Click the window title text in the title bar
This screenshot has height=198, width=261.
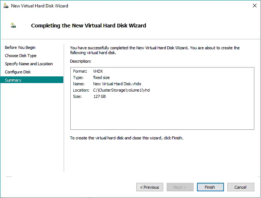coord(40,6)
